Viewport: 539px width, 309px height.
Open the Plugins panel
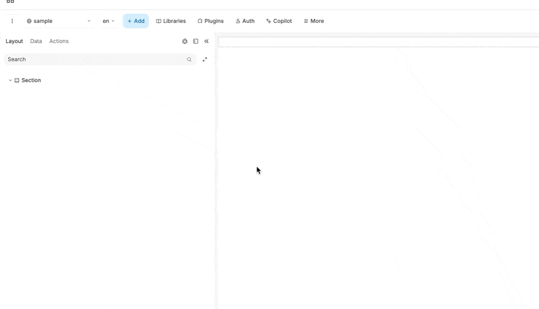pos(210,21)
